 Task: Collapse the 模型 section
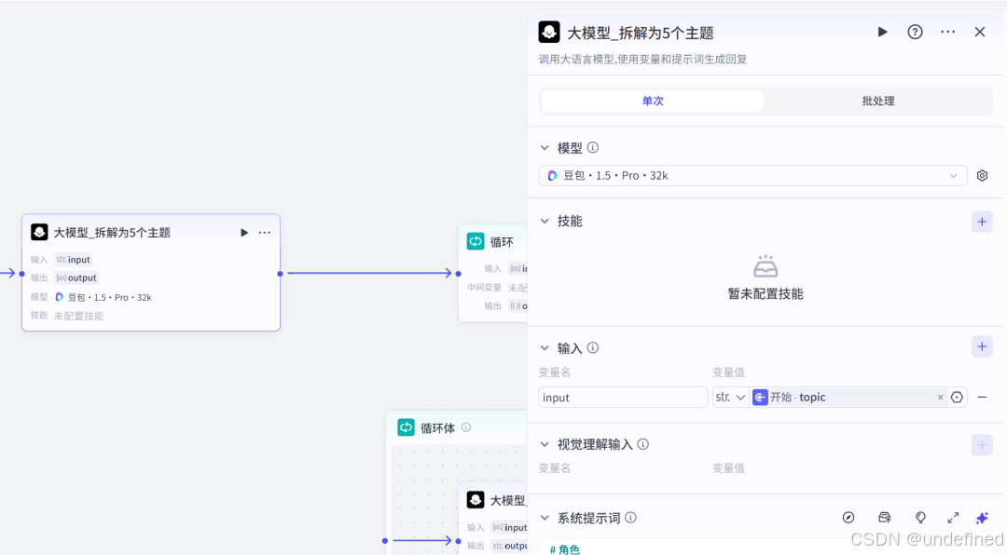point(545,148)
